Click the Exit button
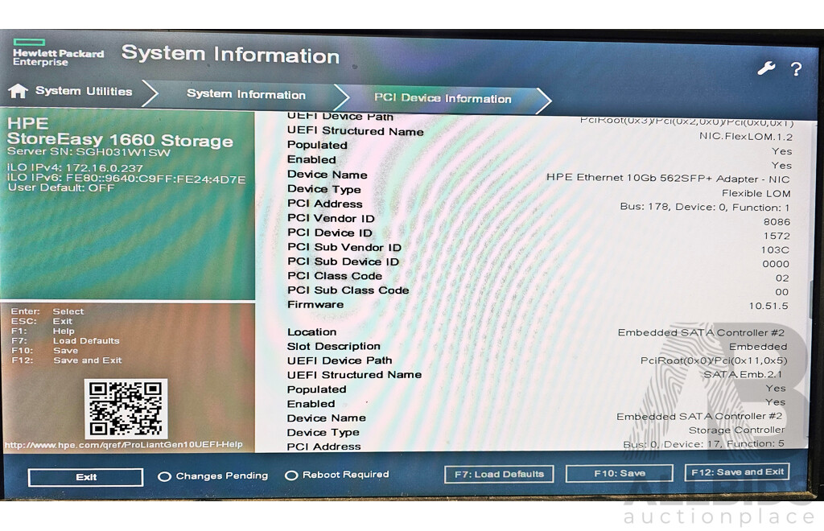Image resolution: width=824 pixels, height=531 pixels. (85, 477)
